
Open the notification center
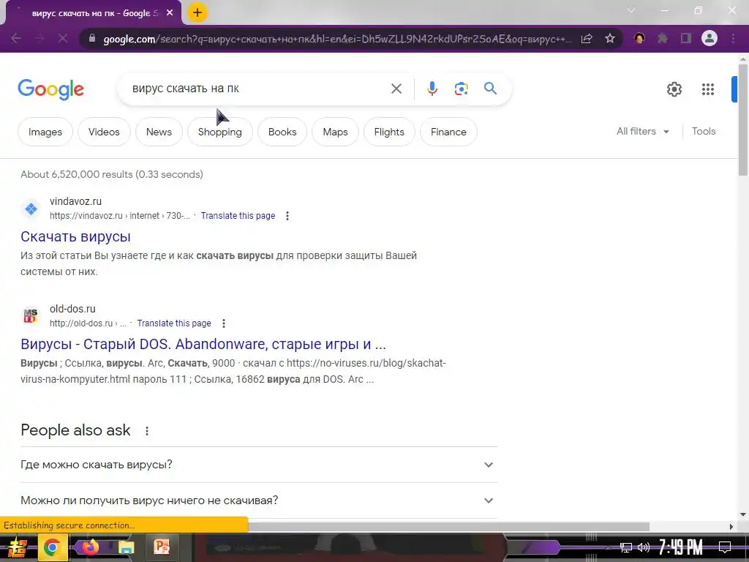coord(725,547)
